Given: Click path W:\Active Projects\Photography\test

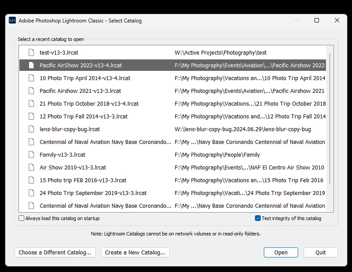Looking at the screenshot, I should [x=221, y=53].
